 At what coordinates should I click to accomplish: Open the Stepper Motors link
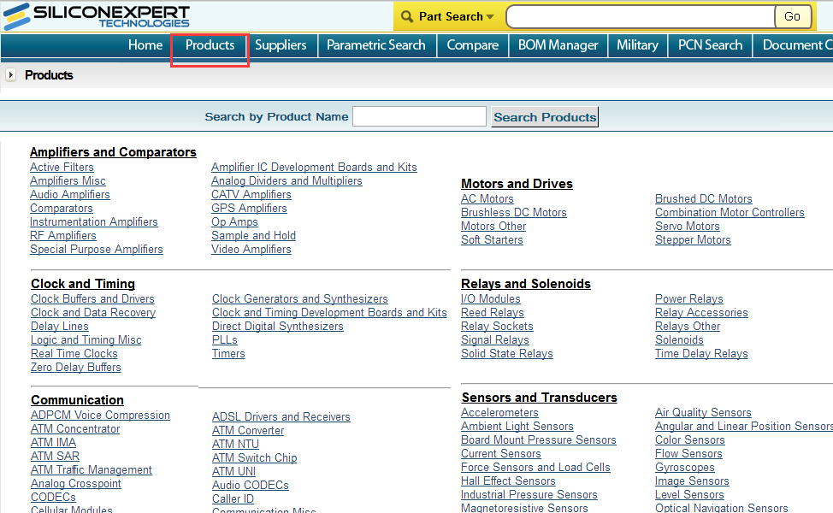tap(693, 239)
